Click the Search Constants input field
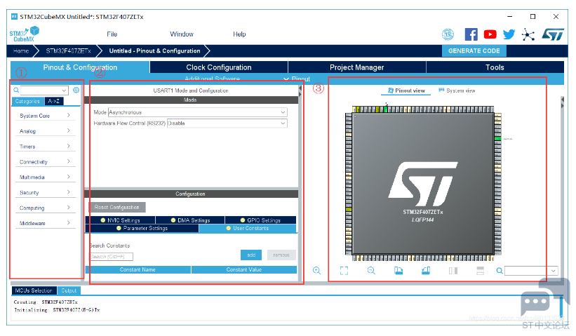 click(x=112, y=257)
